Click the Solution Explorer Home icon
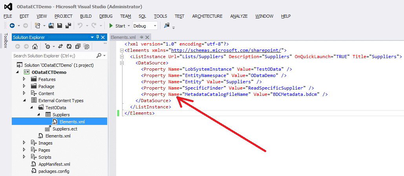The height and width of the screenshot is (176, 404). click(x=35, y=47)
